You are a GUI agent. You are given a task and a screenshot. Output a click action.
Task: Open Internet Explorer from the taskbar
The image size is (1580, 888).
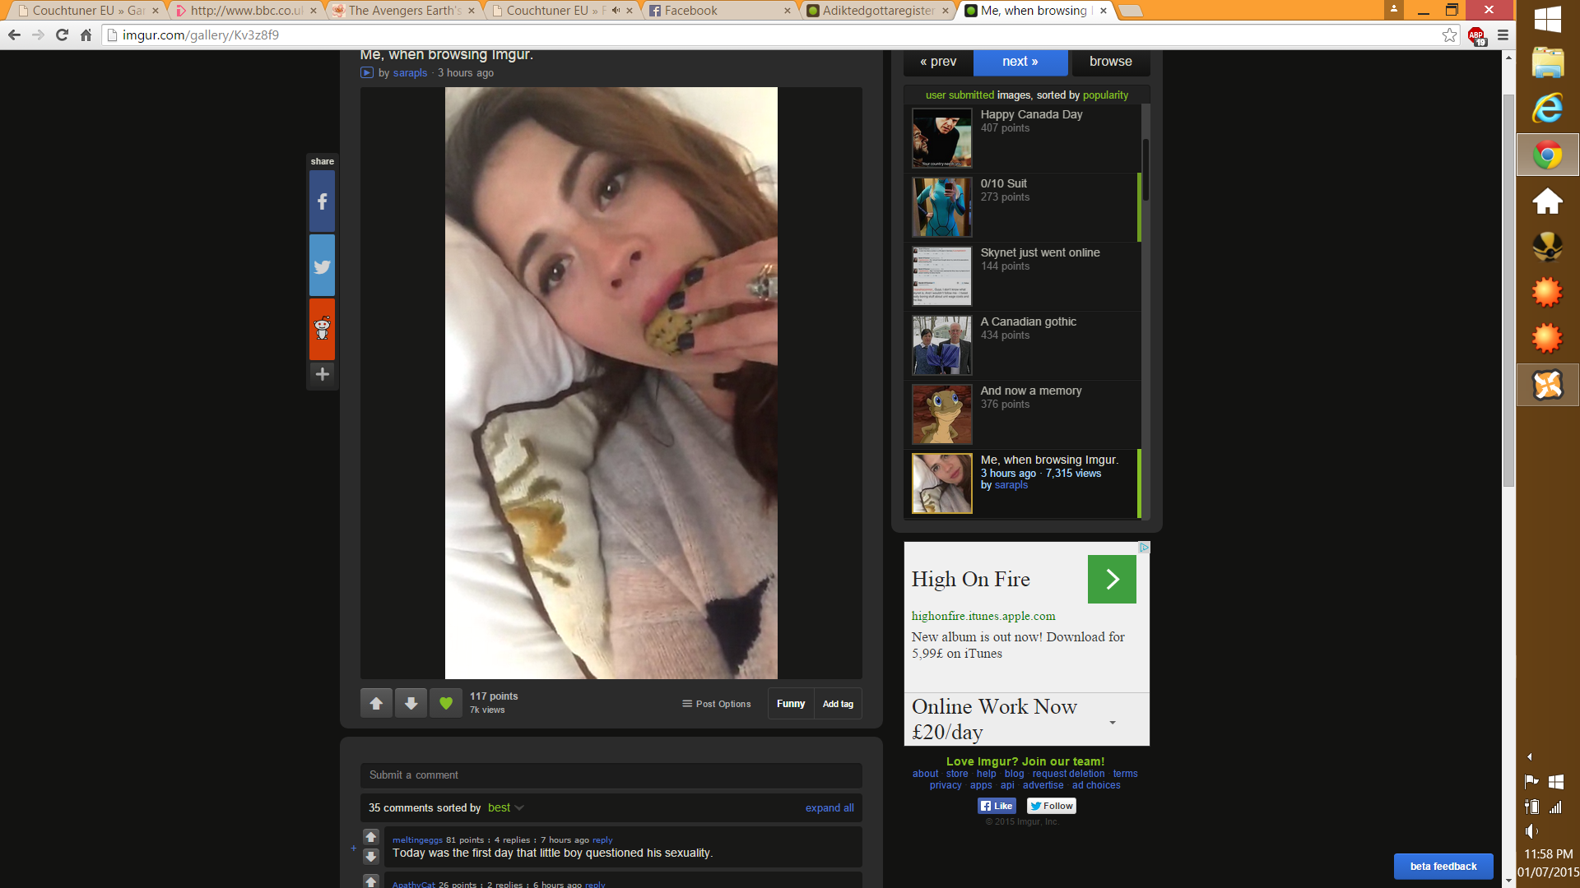click(x=1547, y=108)
